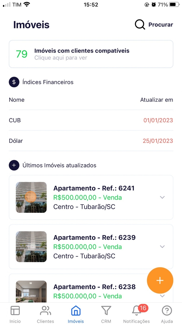Go to the Clientes tab

(45, 314)
